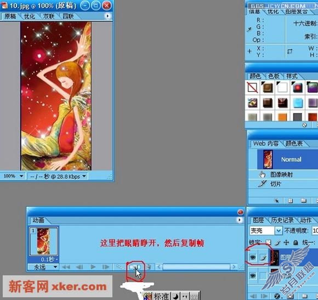The height and width of the screenshot is (300, 318).
Task: Go to previous animation frame
Action: tap(79, 267)
